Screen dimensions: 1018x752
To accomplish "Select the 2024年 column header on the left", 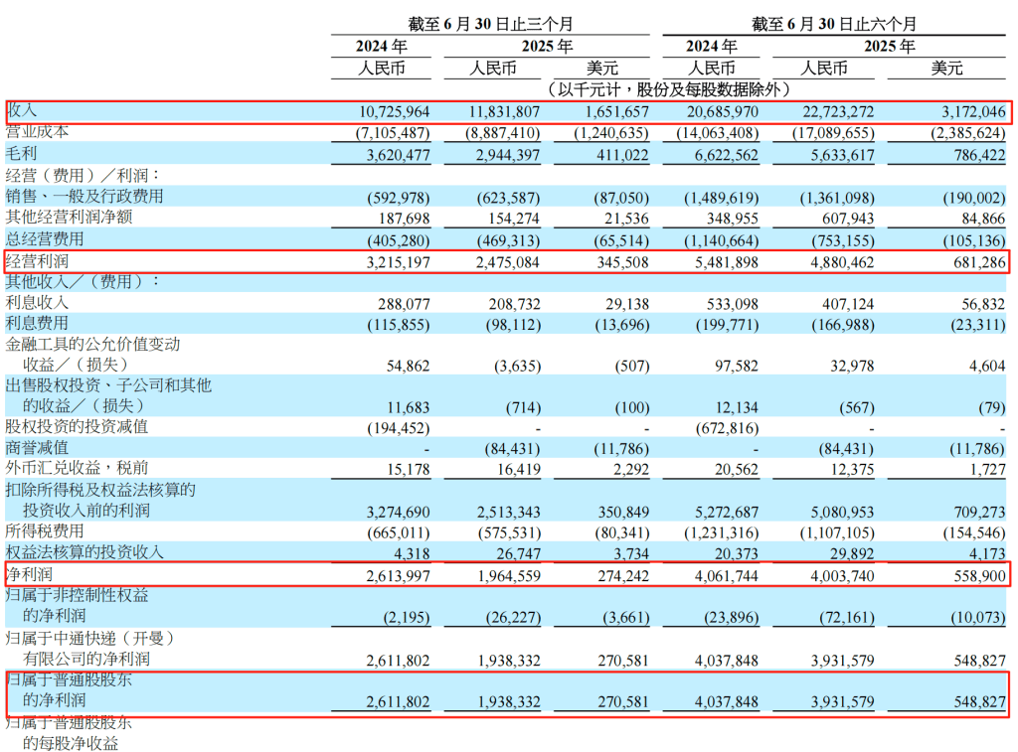I will (381, 45).
